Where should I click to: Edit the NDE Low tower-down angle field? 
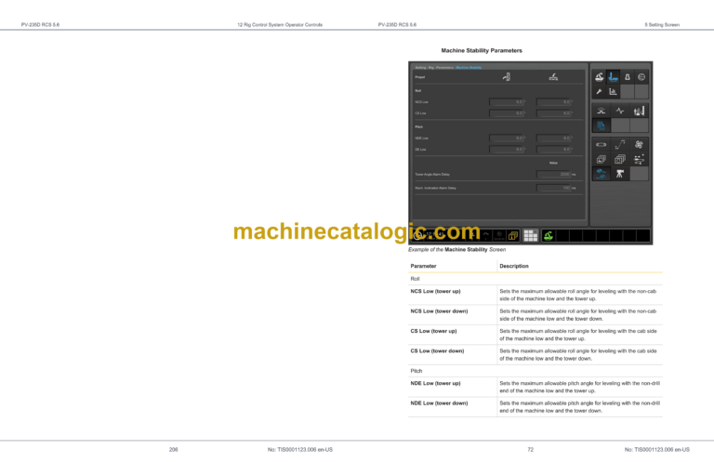click(554, 138)
